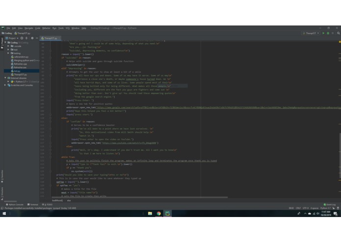341x242 pixels.
Task: Open the VCS menu
Action: click(x=68, y=28)
